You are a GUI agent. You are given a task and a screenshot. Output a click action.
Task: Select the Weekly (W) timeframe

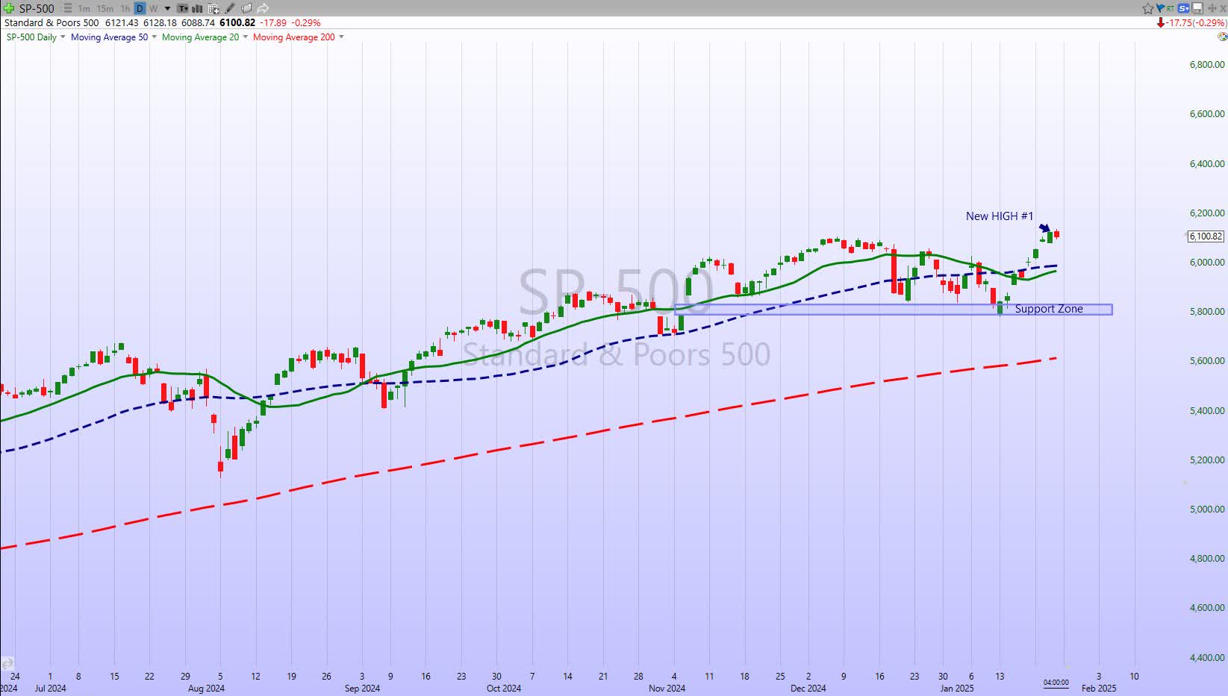point(153,9)
